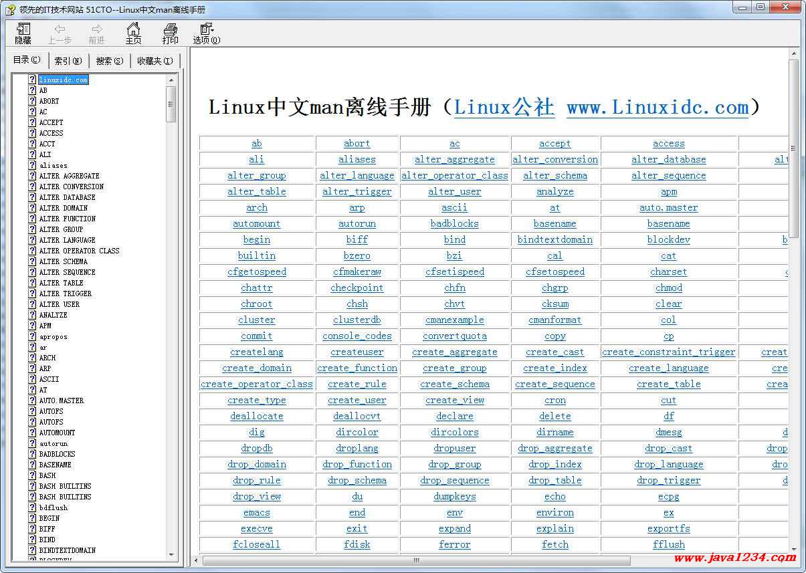Click the topic icon beside ASCII
Image resolution: width=806 pixels, height=573 pixels.
(32, 379)
